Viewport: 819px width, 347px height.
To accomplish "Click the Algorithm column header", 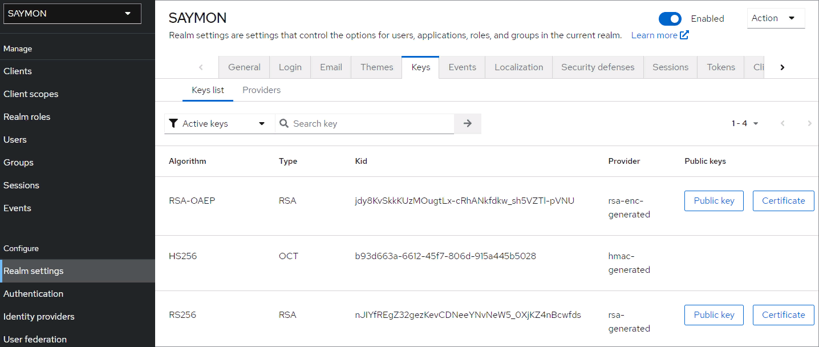I will [187, 162].
